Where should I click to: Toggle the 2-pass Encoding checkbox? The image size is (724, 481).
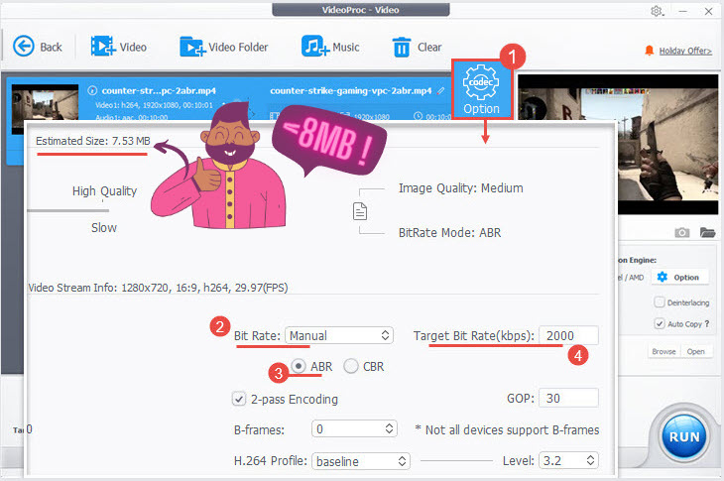[239, 399]
